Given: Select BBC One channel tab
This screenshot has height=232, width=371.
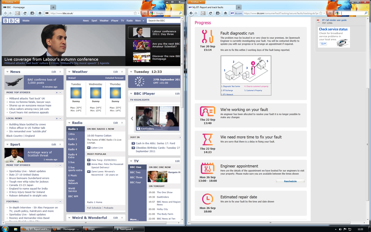Looking at the screenshot, I should [x=137, y=167].
